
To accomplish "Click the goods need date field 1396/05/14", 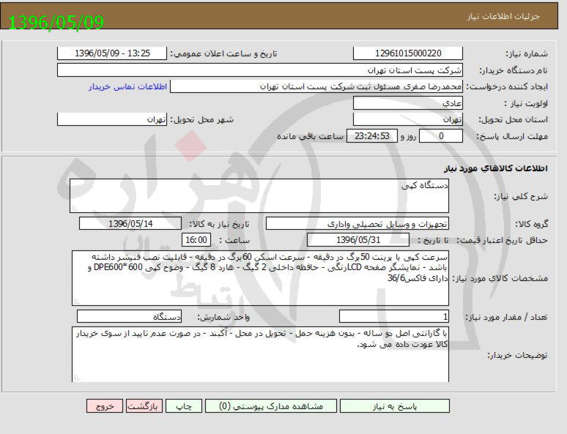I will click(130, 224).
